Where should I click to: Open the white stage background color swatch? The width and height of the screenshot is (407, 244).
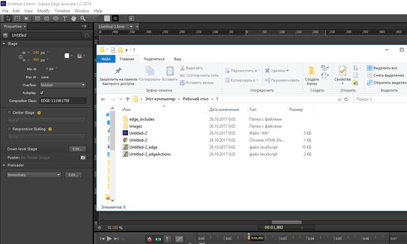click(67, 56)
